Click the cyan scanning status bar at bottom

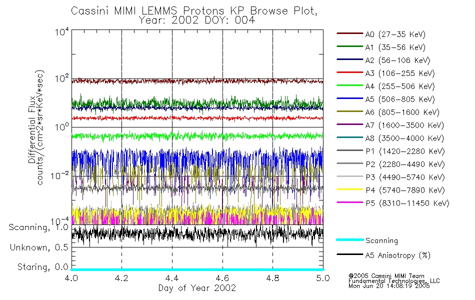click(197, 269)
